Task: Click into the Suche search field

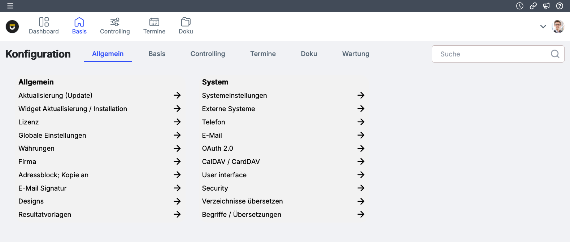Action: pyautogui.click(x=491, y=54)
